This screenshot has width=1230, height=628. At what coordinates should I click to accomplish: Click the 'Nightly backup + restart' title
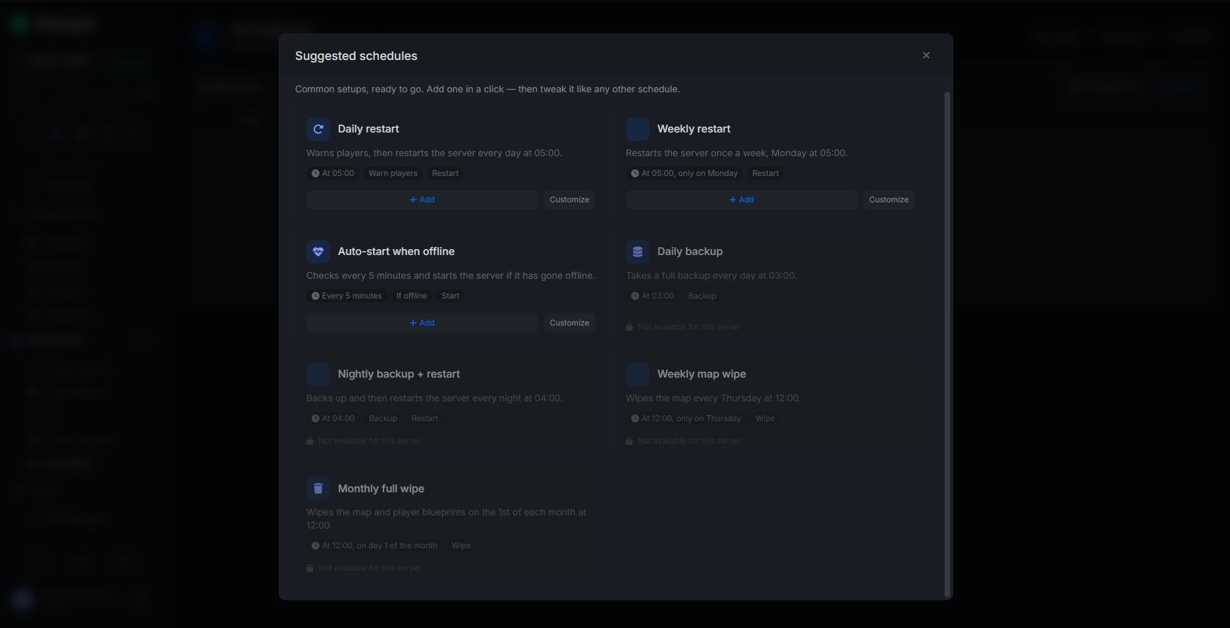click(x=399, y=374)
